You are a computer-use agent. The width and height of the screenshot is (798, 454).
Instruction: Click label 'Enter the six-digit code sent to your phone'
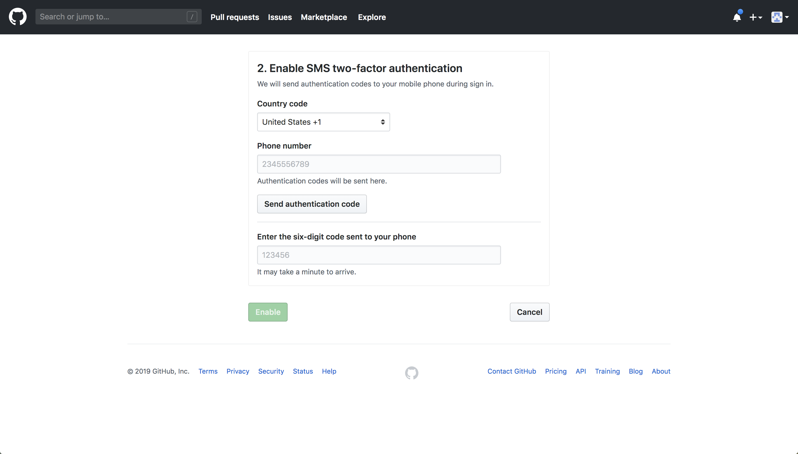point(336,237)
